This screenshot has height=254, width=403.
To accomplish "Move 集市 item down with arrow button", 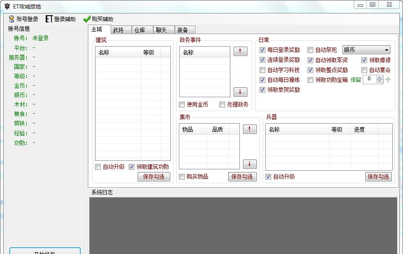I will 250,164.
